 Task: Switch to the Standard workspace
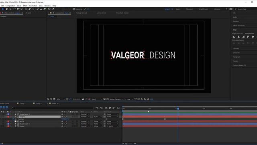(x=189, y=9)
